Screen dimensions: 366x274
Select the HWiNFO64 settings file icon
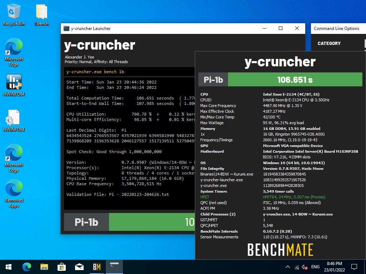pyautogui.click(x=14, y=121)
